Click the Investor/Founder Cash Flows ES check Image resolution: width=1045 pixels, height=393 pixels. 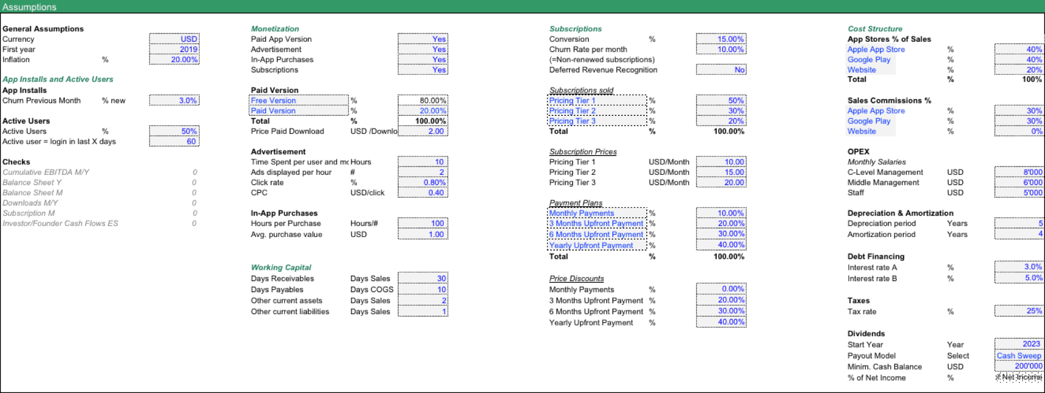click(x=100, y=223)
